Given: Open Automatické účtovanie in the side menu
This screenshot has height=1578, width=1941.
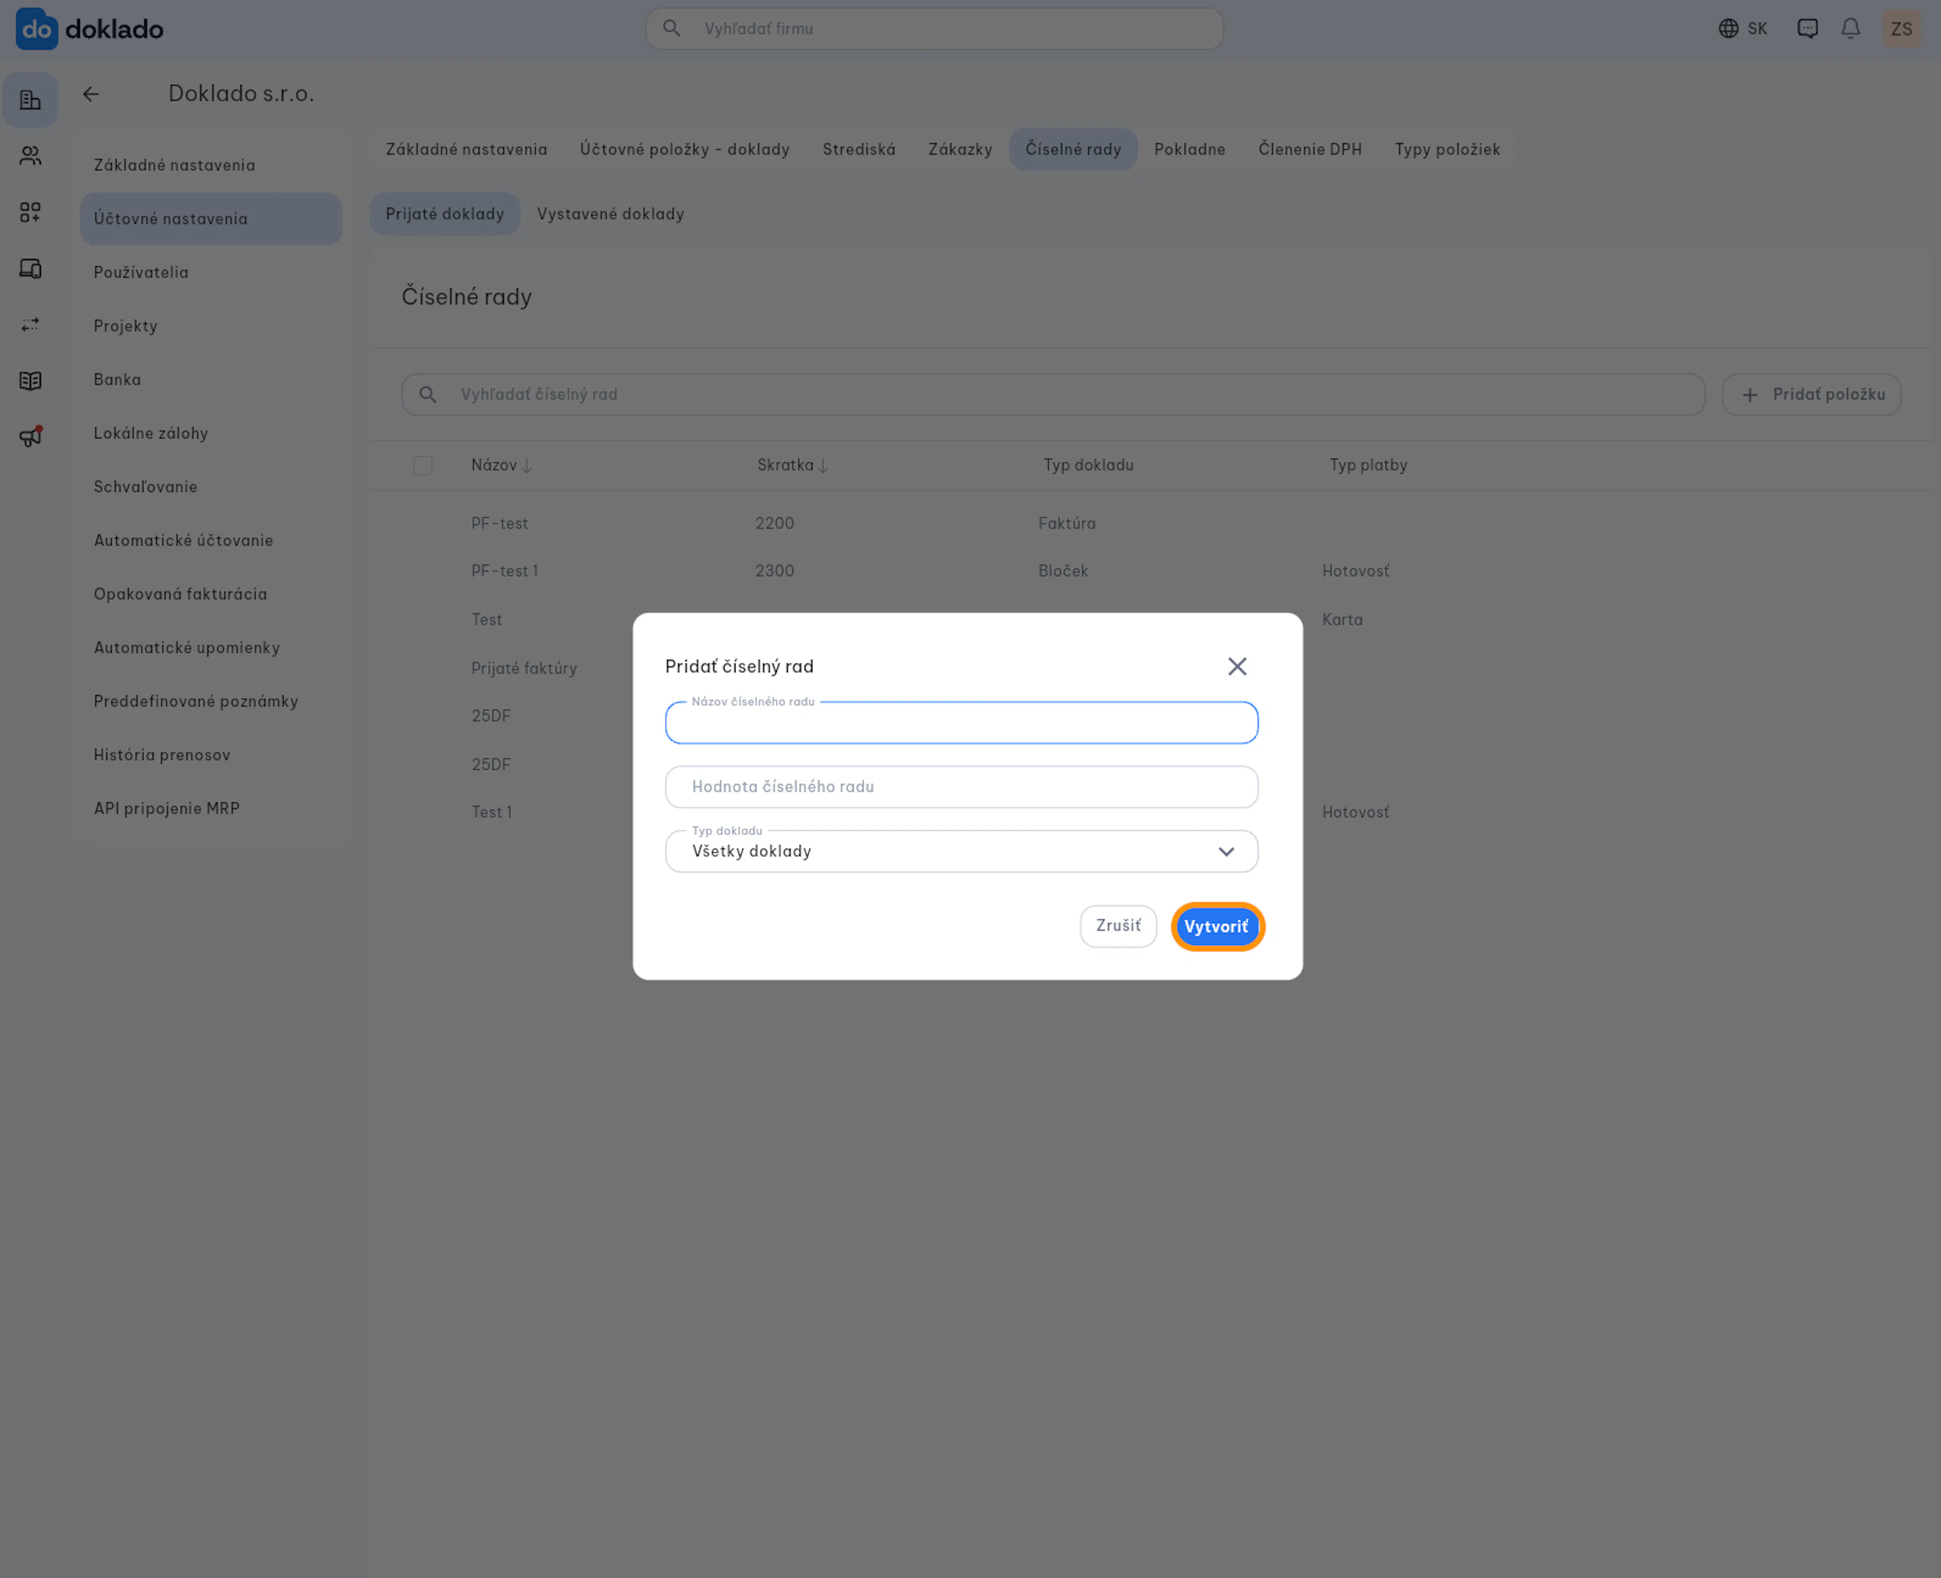Looking at the screenshot, I should [x=211, y=541].
